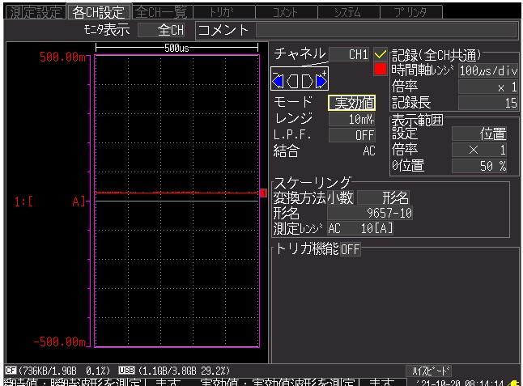Click the coupling value AC
Viewport: 523px width, 386px height.
pyautogui.click(x=369, y=151)
